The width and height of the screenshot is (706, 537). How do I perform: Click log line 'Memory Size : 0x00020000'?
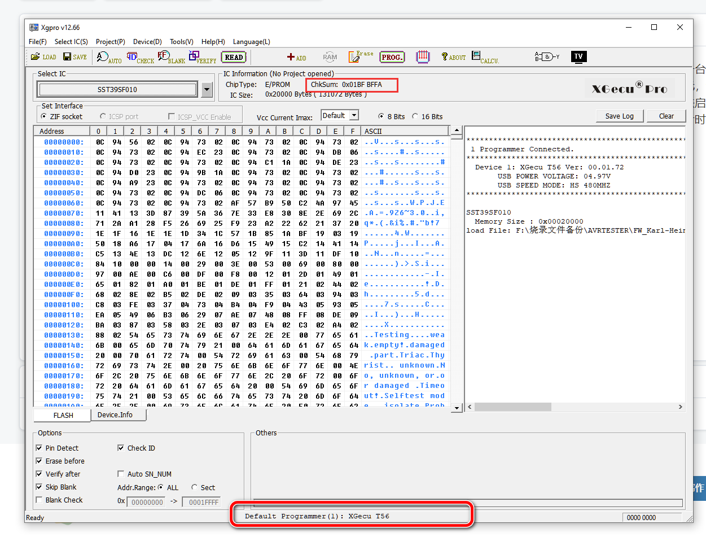(x=529, y=221)
